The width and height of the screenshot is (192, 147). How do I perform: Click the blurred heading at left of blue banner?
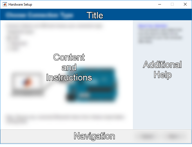(x=39, y=15)
